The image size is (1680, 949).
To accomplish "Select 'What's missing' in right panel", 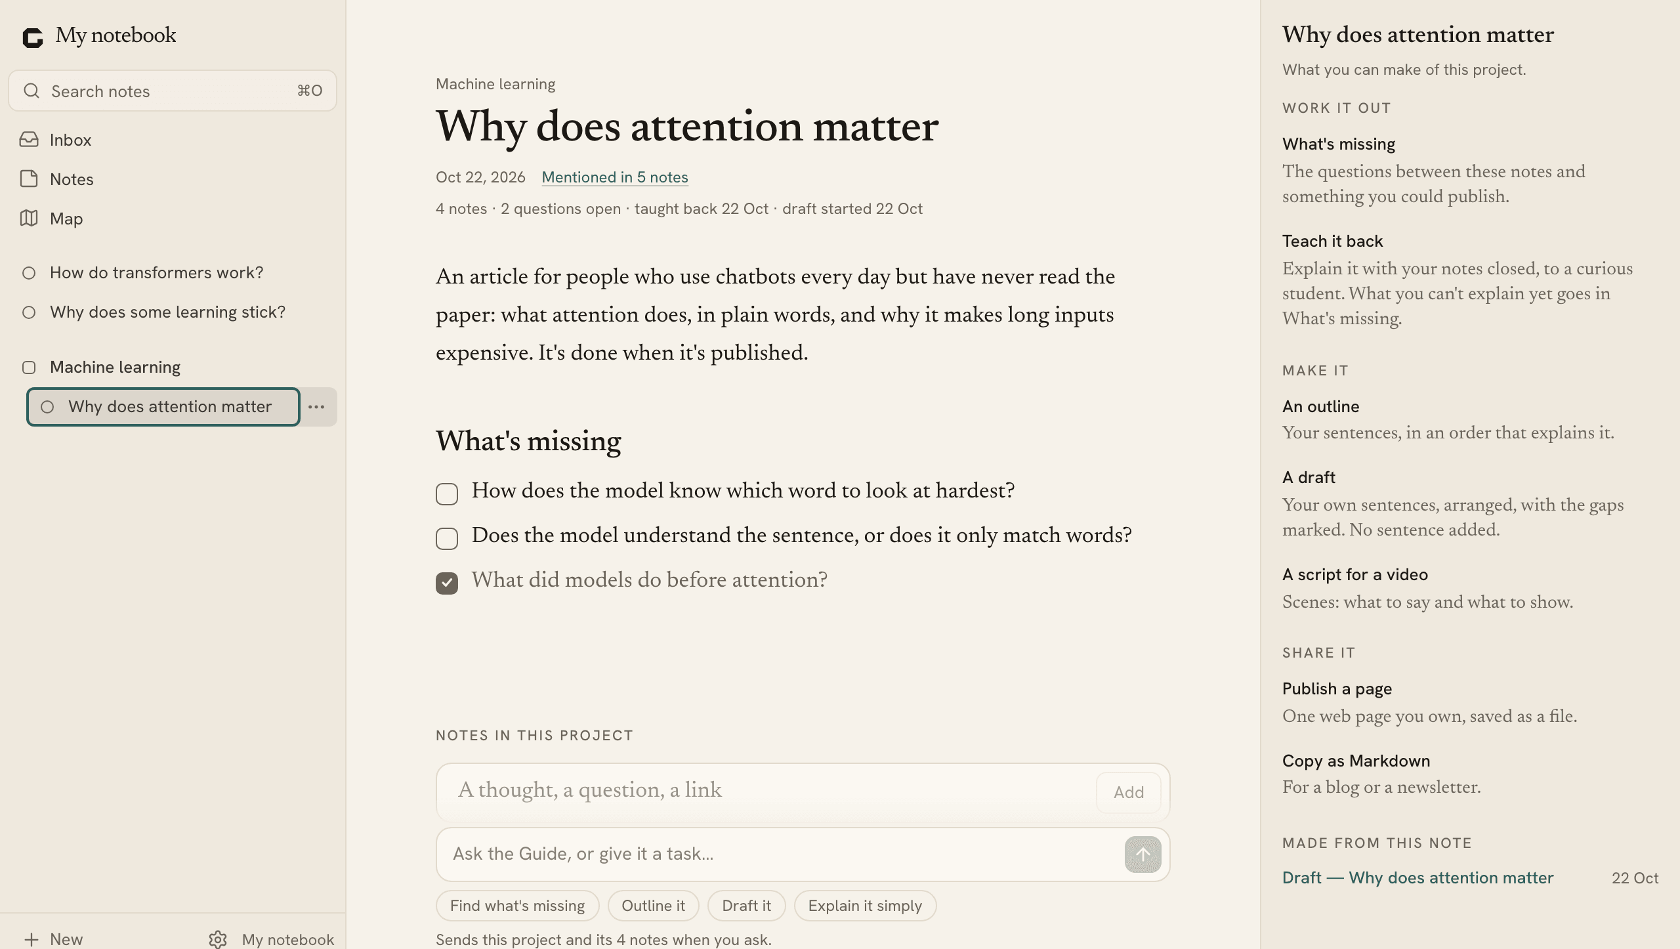I will 1470,170.
